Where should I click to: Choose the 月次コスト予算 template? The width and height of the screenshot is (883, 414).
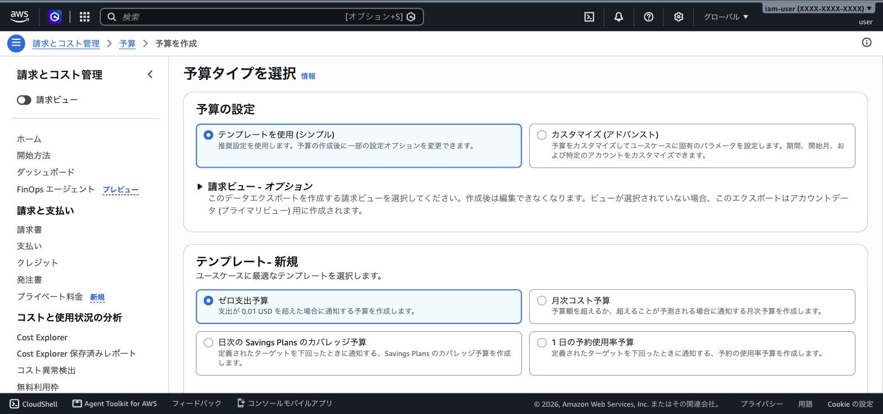(x=542, y=301)
